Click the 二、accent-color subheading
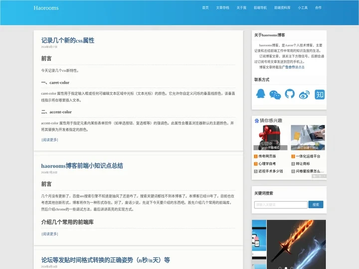359x269 pixels. click(x=56, y=112)
